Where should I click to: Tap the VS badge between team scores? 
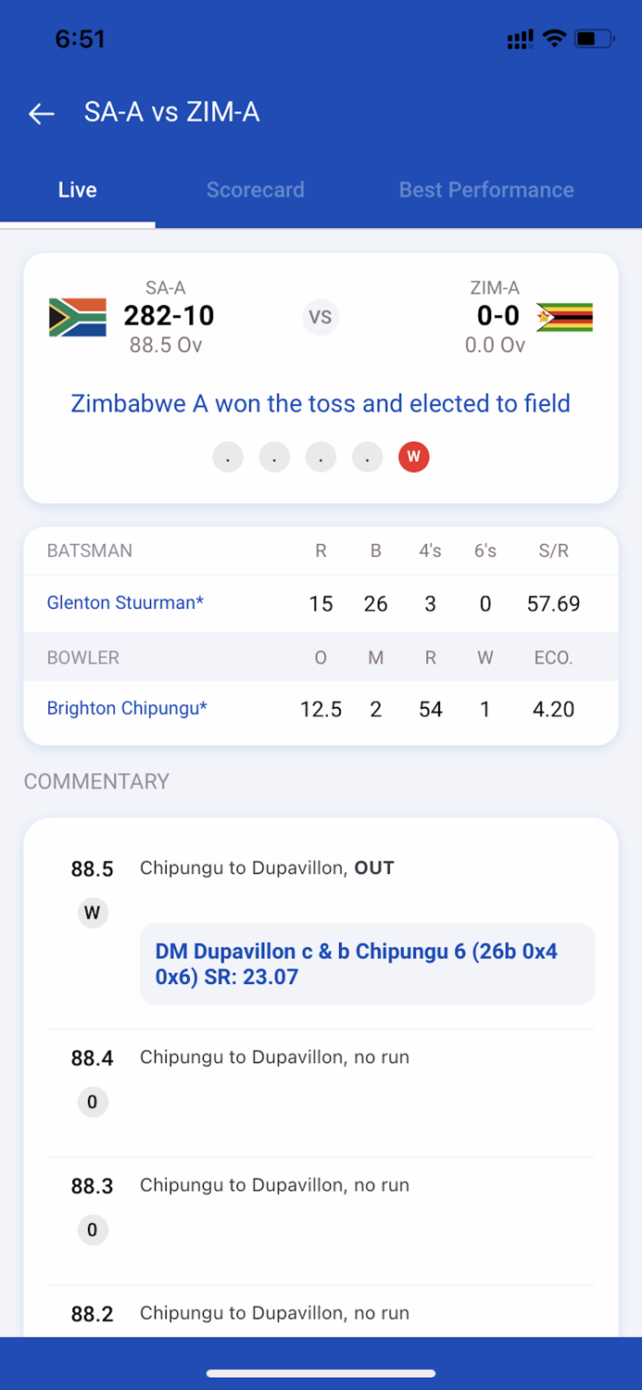click(x=321, y=317)
